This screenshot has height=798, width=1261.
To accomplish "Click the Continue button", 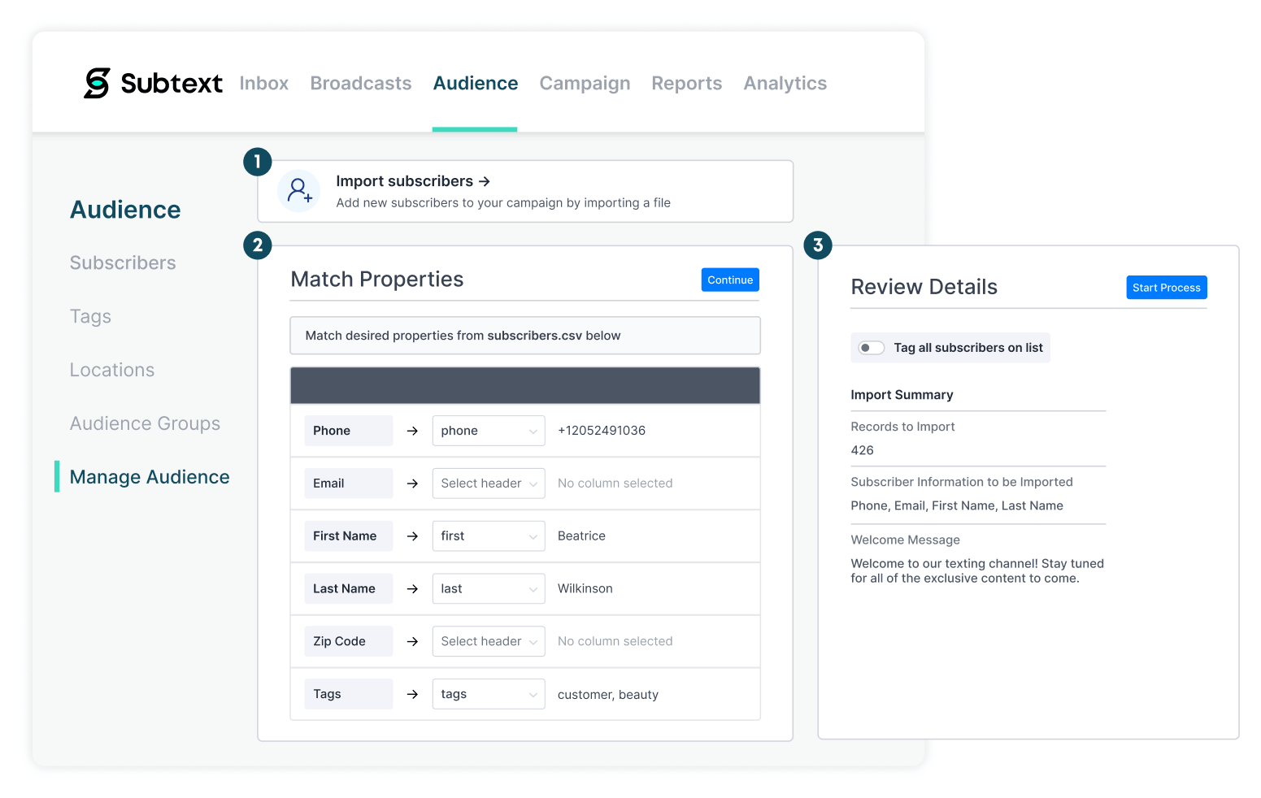I will click(x=729, y=279).
